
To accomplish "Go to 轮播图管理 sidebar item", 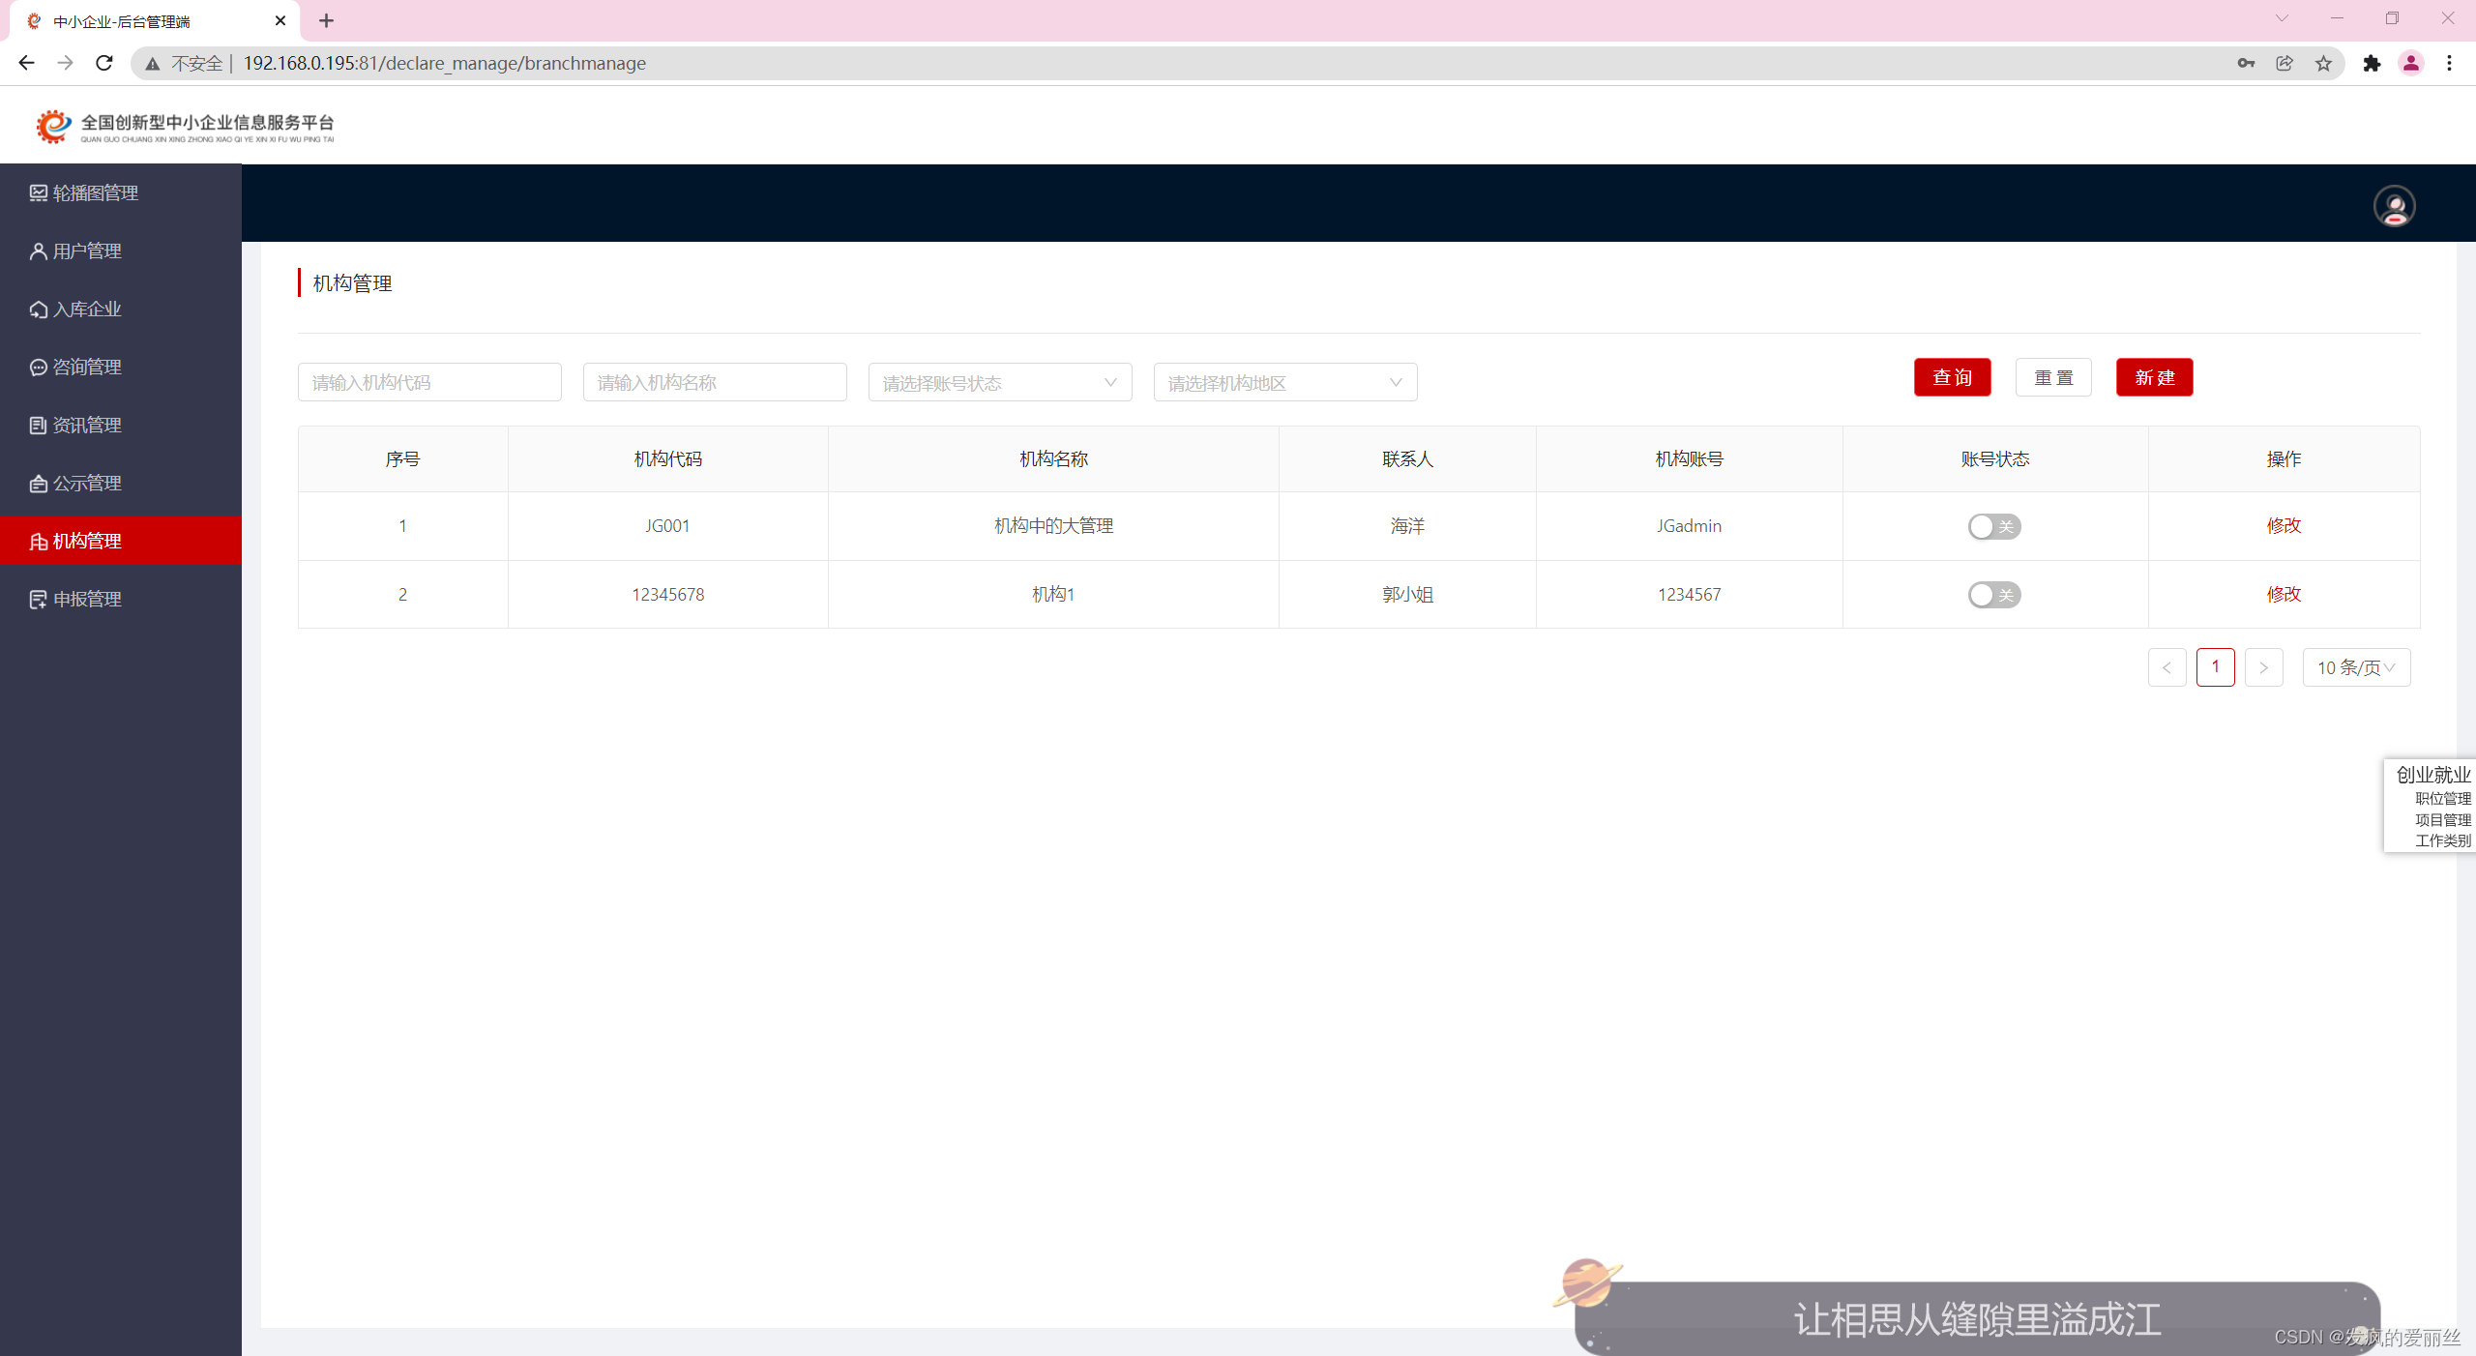I will point(95,193).
